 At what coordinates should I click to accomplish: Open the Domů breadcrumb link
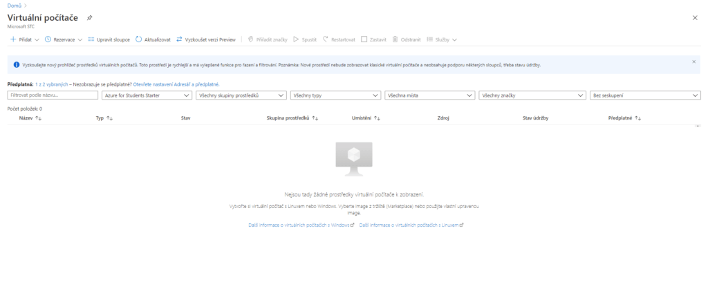[13, 6]
